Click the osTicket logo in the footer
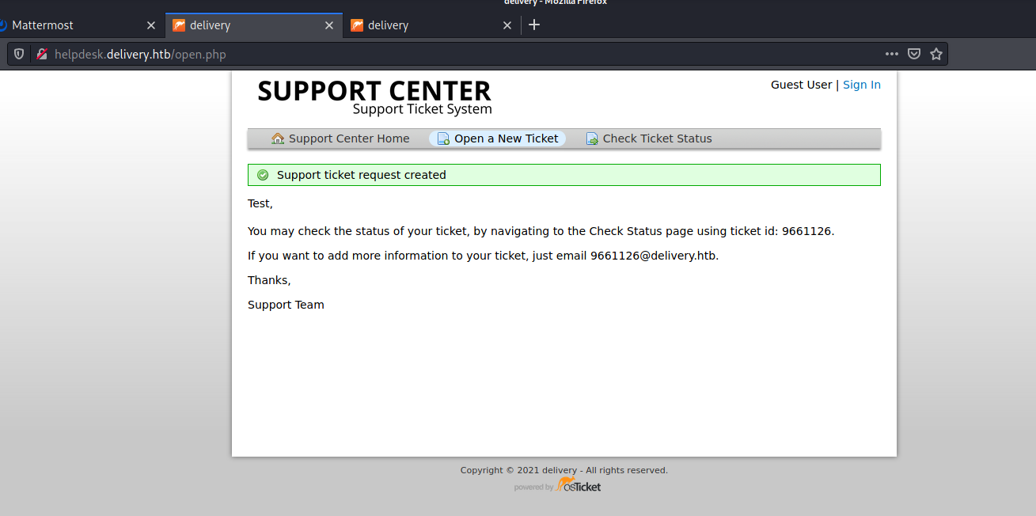 (579, 484)
